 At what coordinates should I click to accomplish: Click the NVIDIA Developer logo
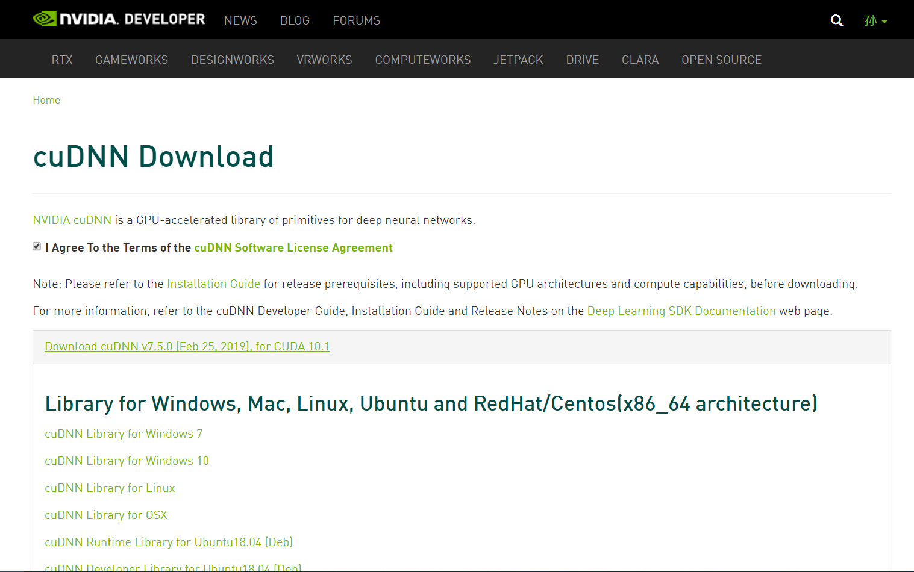119,19
